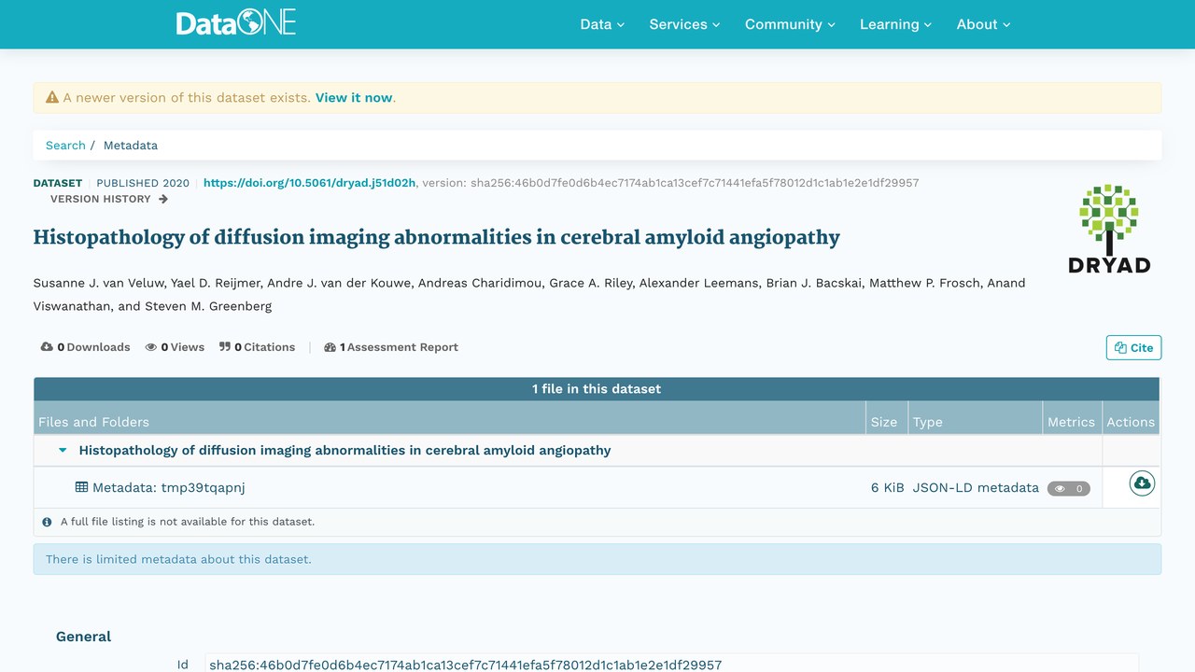Screen dimensions: 1195x672
Task: Select the Metadata: tmp39tqapnj file
Action: [x=168, y=487]
